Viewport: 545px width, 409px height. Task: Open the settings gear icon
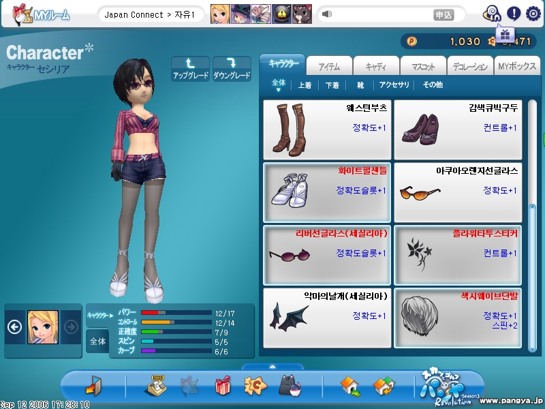pos(533,13)
